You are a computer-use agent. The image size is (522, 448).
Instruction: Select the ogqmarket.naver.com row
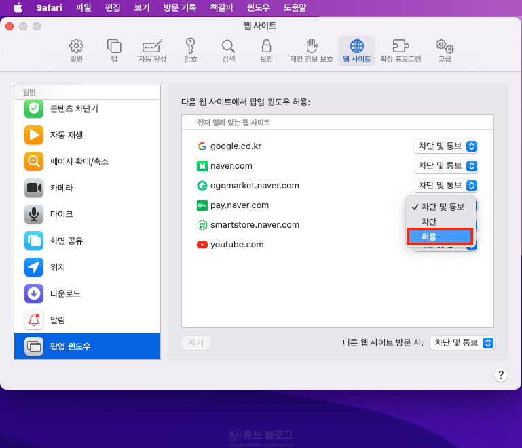pos(337,186)
